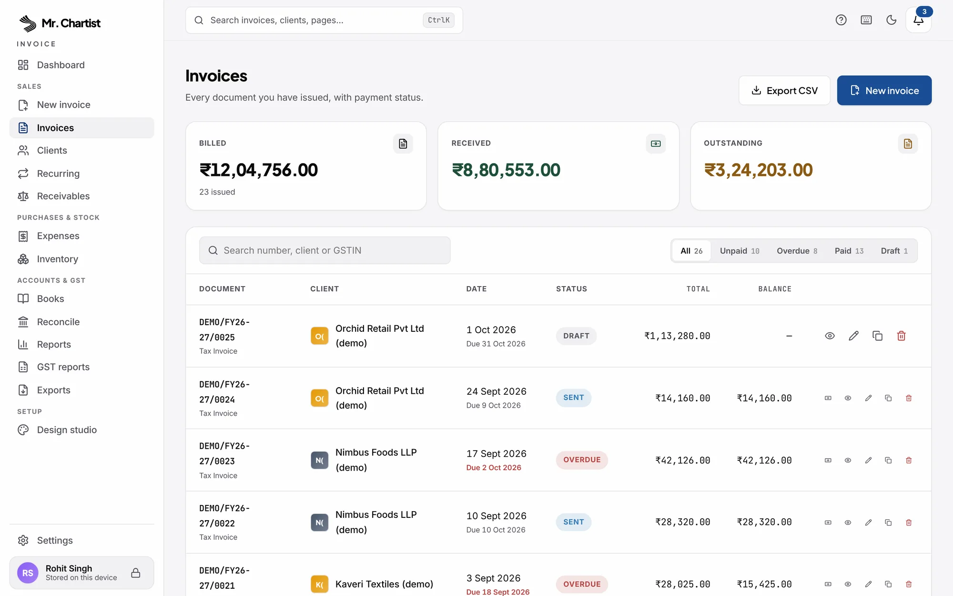View invoice 0021 with the eye icon

tap(848, 584)
